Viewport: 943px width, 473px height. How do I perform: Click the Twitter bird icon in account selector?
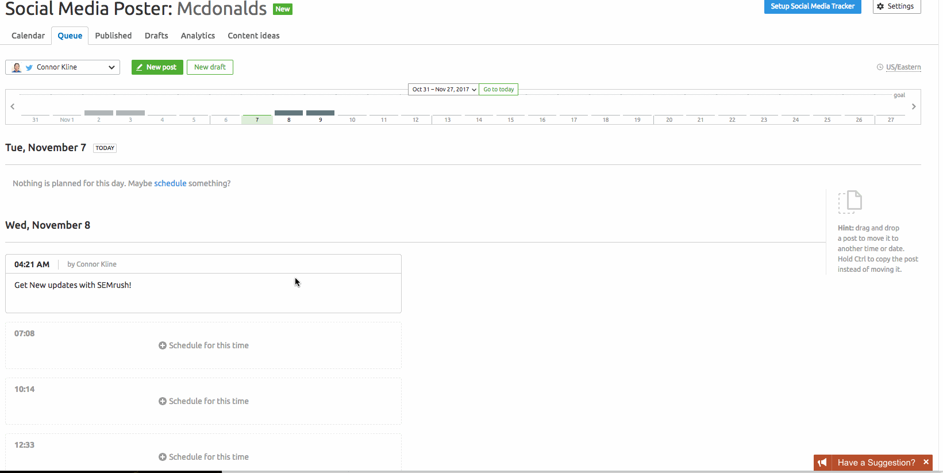click(29, 68)
